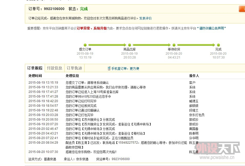245x166 pixels.
Task: Click the mobile phone icon beside 手机查订单
Action: pos(109,69)
